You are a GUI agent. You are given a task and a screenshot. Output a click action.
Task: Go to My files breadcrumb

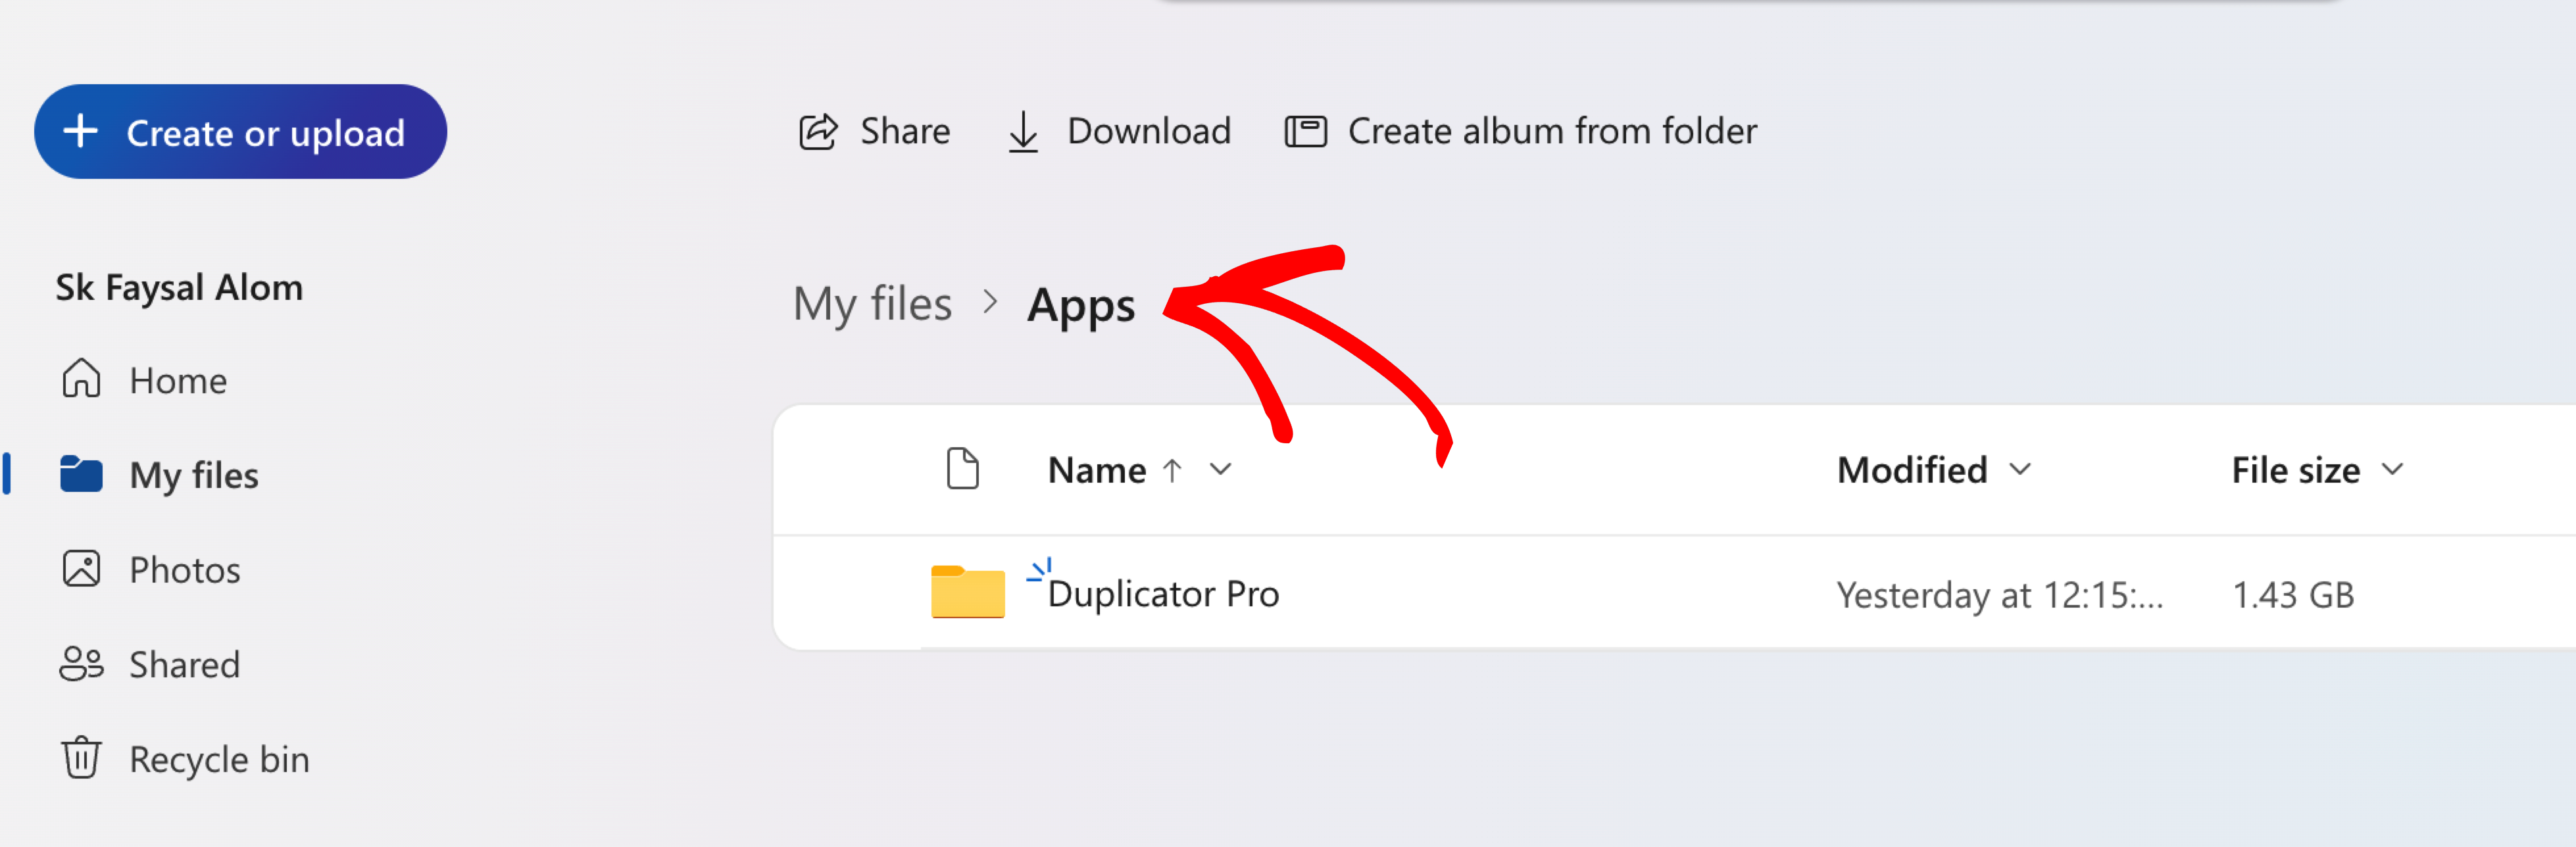point(872,304)
